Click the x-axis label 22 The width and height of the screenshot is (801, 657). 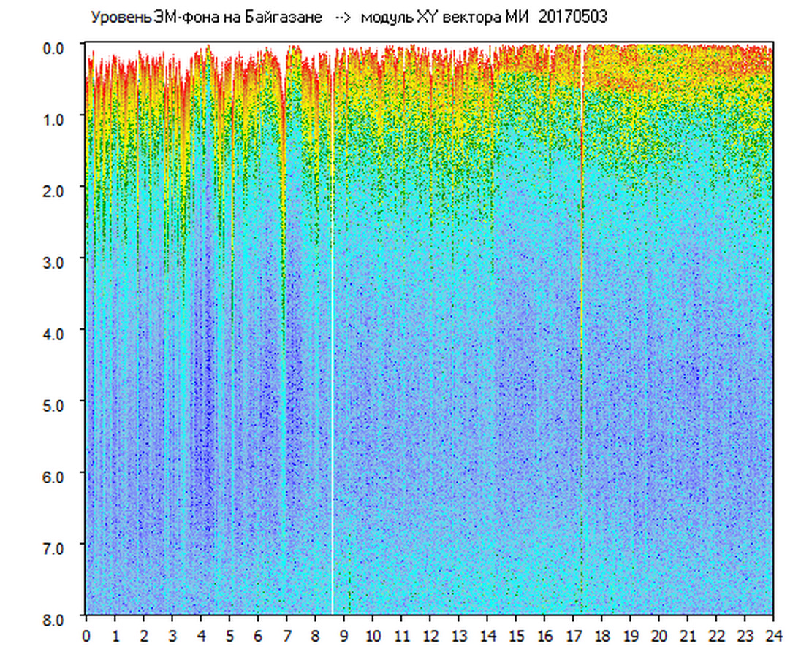[x=717, y=636]
